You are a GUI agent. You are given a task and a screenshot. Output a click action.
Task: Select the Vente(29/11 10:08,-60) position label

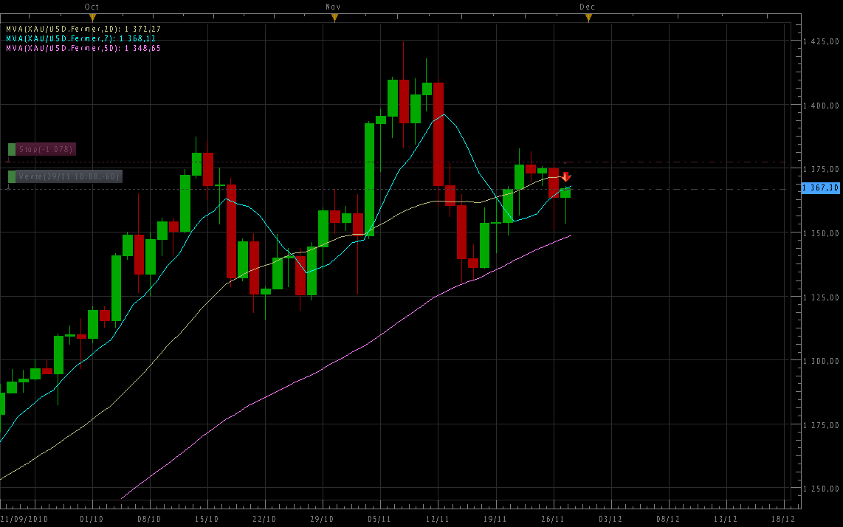point(69,176)
